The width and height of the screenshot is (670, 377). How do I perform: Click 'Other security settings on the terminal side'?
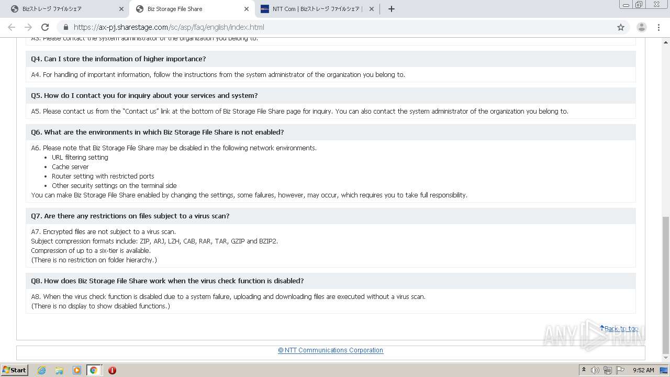[x=114, y=185]
